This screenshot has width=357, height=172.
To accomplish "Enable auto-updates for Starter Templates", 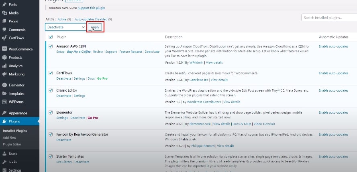I will pyautogui.click(x=333, y=156).
